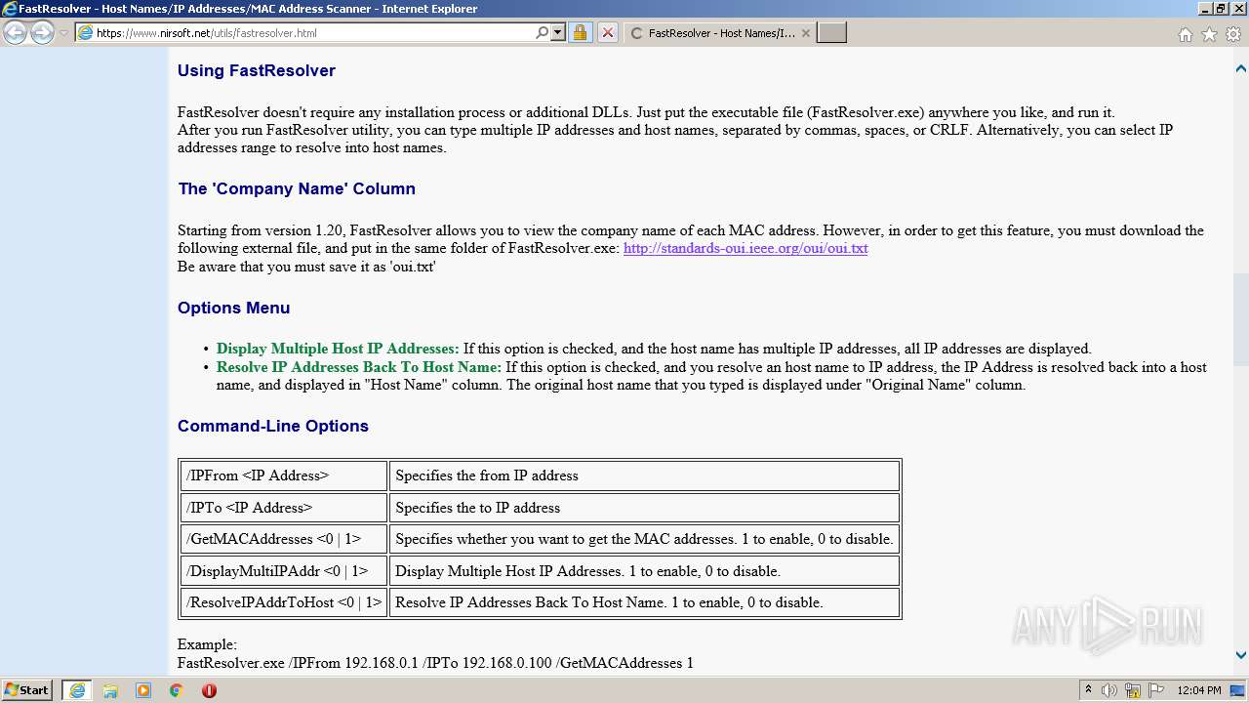This screenshot has width=1249, height=703.
Task: Open the File Explorer taskbar icon
Action: (110, 690)
